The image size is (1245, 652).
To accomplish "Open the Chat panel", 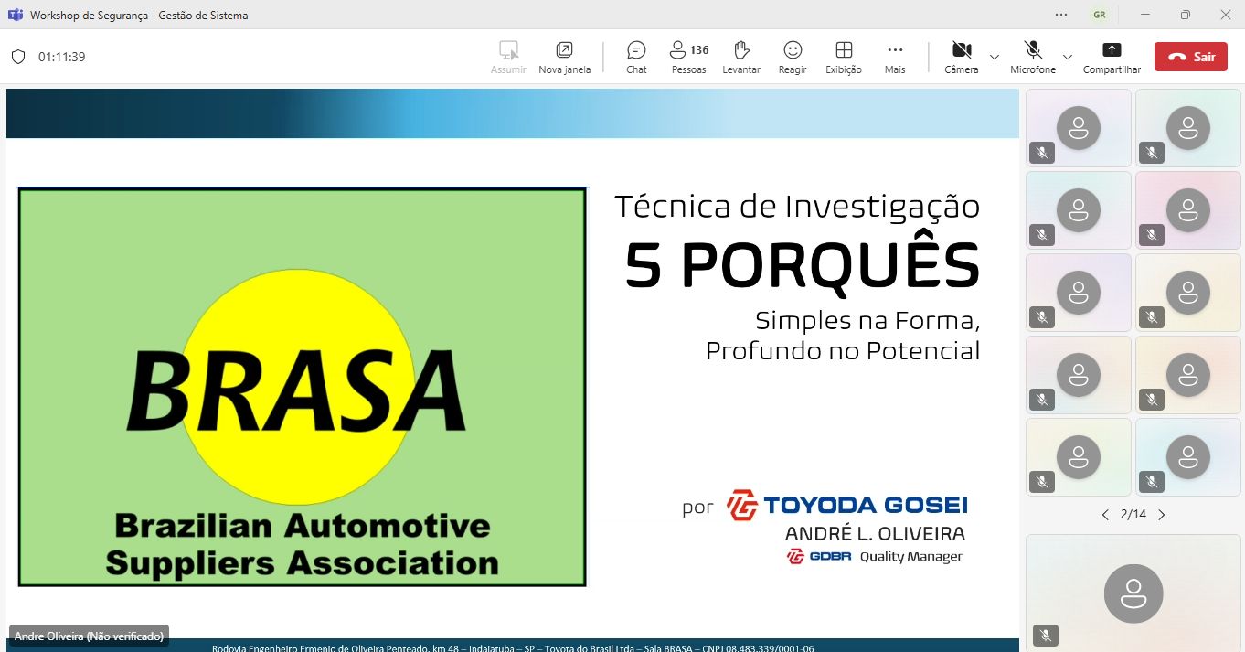I will 636,57.
